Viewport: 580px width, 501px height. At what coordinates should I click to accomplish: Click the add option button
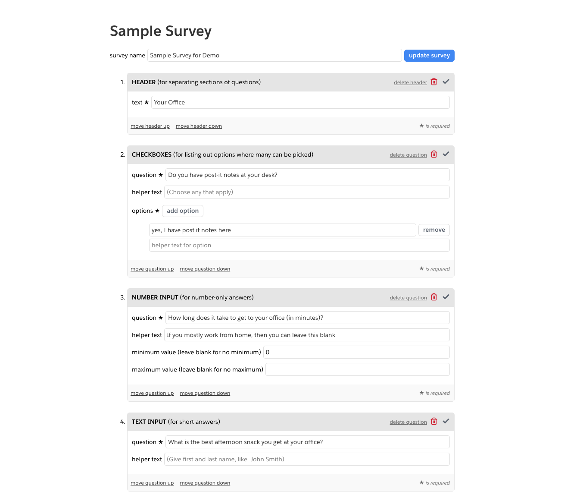point(182,211)
